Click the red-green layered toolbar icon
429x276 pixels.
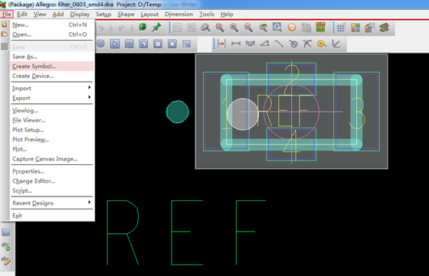coord(384,28)
